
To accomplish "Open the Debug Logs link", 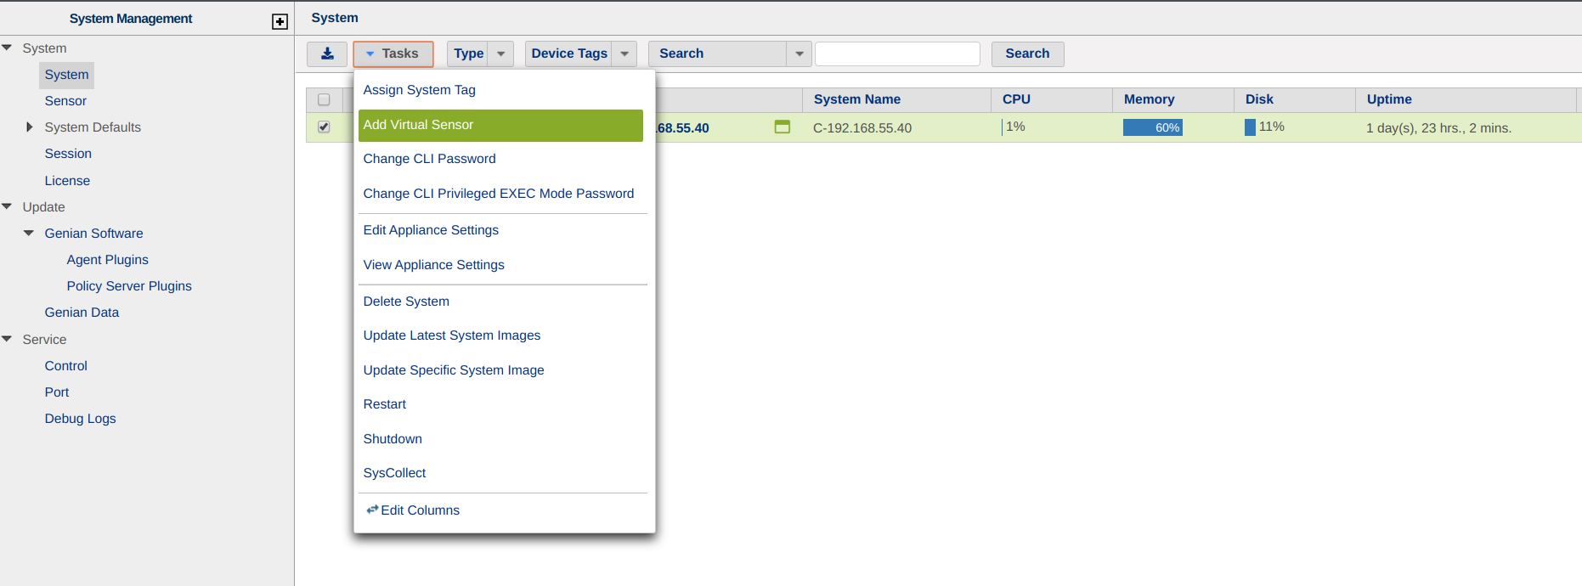I will tap(80, 419).
